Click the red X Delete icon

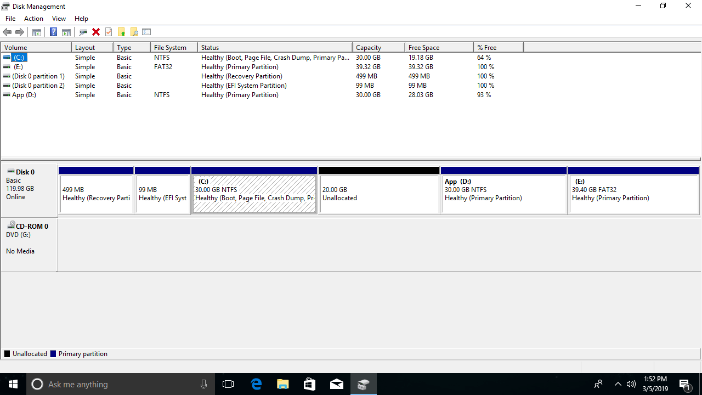(96, 32)
